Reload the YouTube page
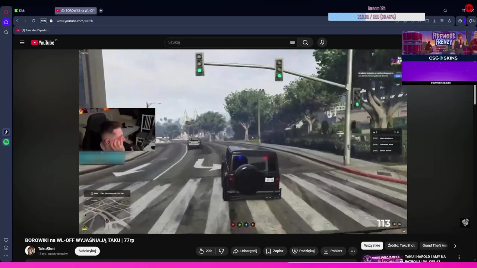This screenshot has width=477, height=268. (x=34, y=21)
